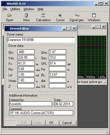Click the 500Hz label on the graph
Image resolution: width=110 pixels, height=135 pixels.
pos(91,77)
